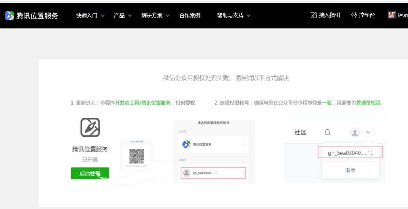This screenshot has width=408, height=209.
Task: Click the 控制台 sliders icon
Action: coord(354,15)
